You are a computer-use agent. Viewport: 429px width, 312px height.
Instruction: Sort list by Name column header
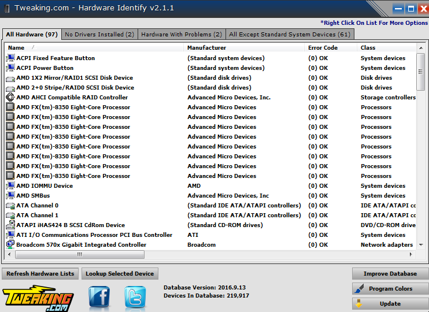point(94,47)
